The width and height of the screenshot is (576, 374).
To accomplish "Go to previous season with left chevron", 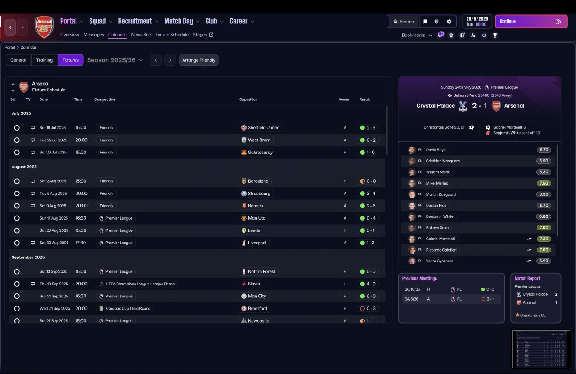I will [156, 60].
